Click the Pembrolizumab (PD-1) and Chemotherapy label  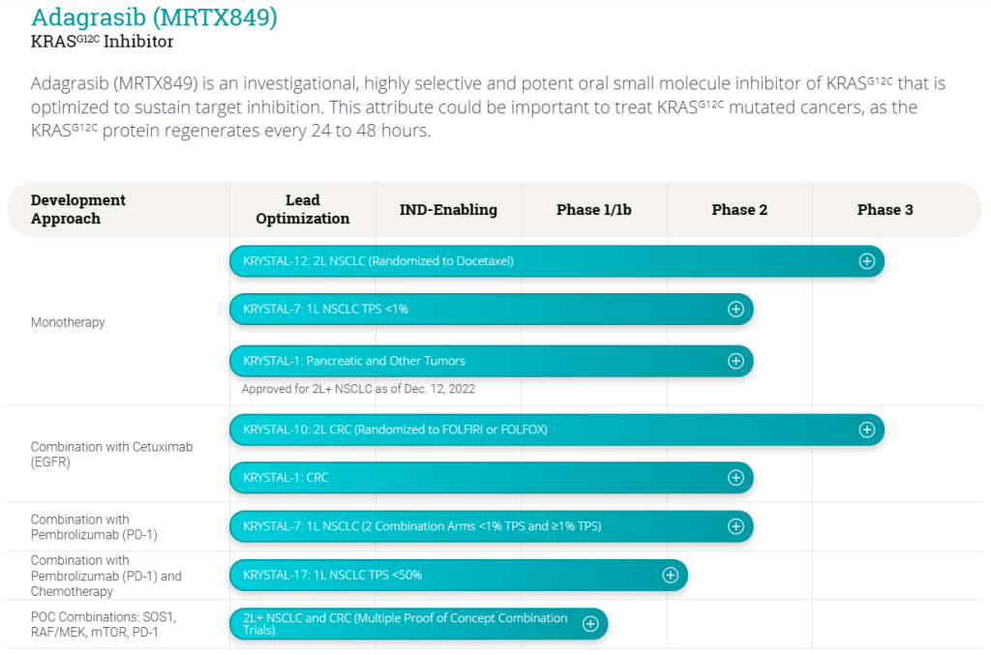point(105,576)
